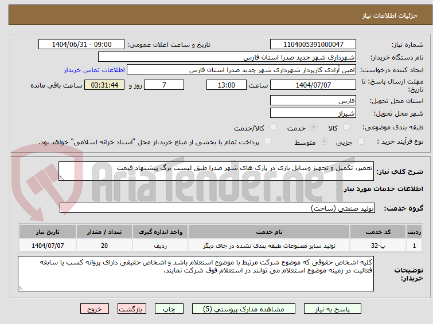The image size is (433, 324).
Task: Click the بازگشت back button
Action: tap(132, 309)
